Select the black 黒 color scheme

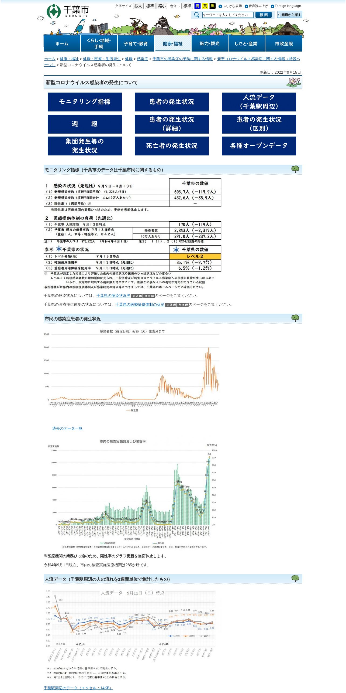tap(213, 6)
